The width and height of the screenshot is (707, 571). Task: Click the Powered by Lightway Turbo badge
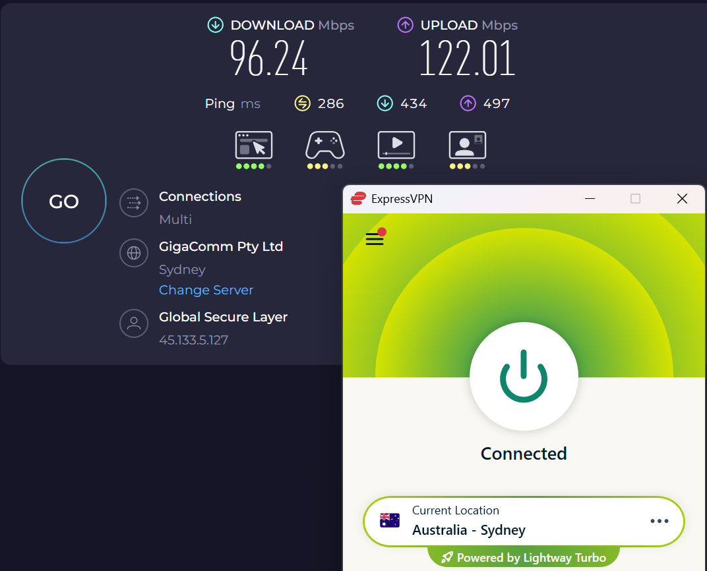pos(524,557)
